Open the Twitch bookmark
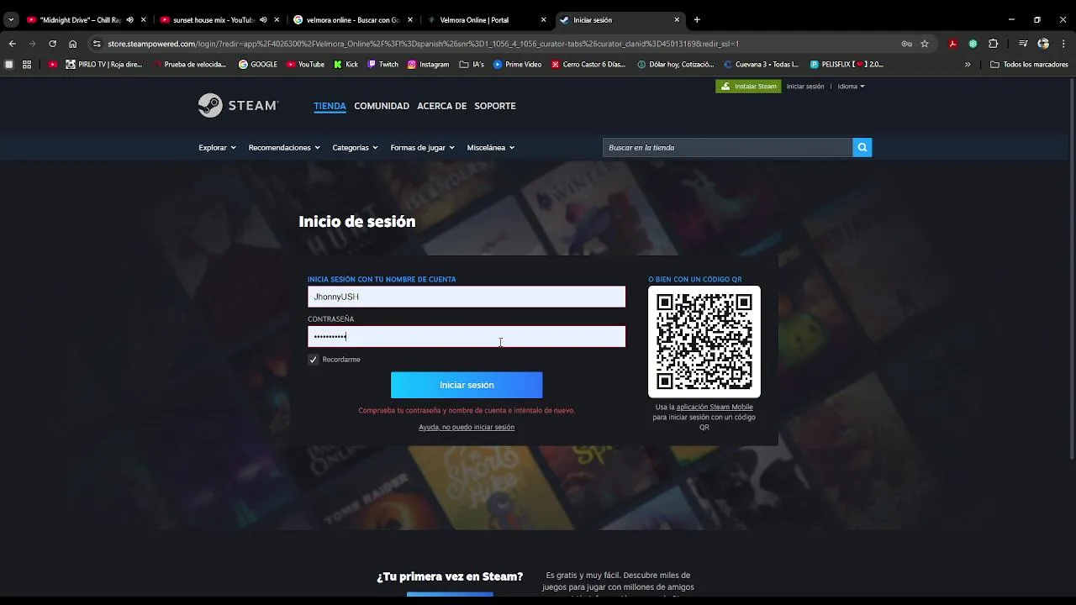Image resolution: width=1076 pixels, height=605 pixels. (x=383, y=64)
